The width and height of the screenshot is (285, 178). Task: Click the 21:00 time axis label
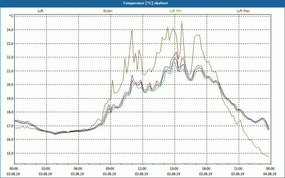point(238,169)
